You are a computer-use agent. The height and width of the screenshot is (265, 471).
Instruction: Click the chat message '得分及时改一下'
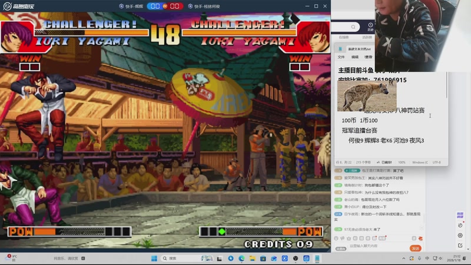(374, 207)
